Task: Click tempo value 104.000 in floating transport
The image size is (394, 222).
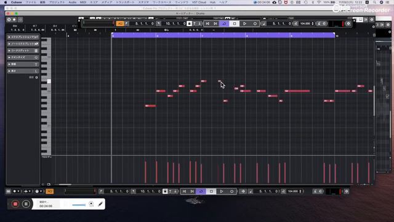Action: [305, 23]
